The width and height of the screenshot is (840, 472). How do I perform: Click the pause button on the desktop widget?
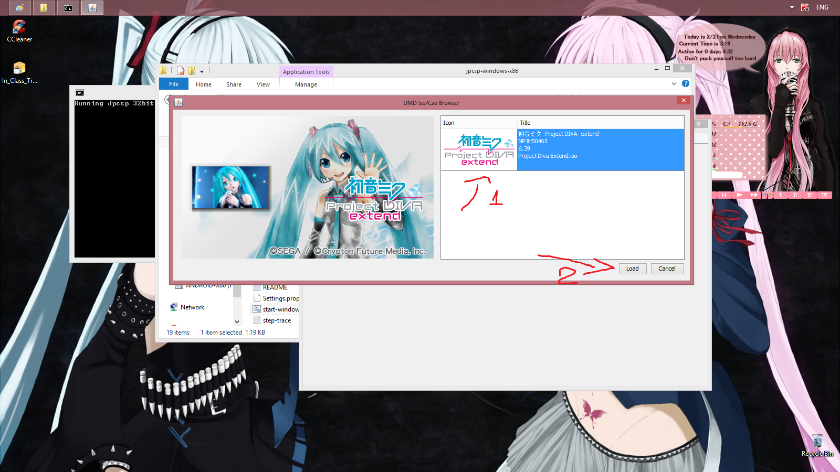[724, 195]
